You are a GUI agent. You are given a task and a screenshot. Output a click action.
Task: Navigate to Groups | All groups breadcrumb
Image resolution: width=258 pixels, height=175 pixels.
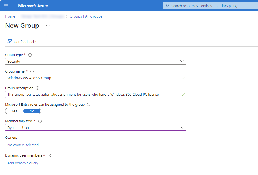click(x=86, y=16)
